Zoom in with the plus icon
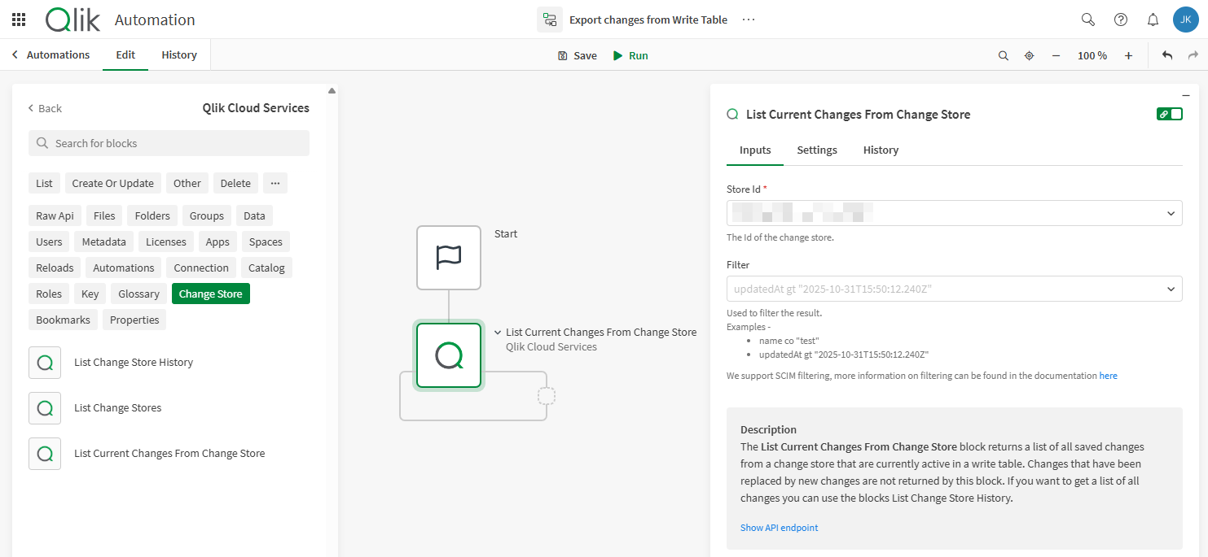Viewport: 1208px width, 557px height. 1128,56
